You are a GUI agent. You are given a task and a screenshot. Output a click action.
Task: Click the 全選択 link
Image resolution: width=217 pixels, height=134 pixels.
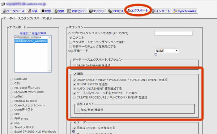[x=24, y=33]
